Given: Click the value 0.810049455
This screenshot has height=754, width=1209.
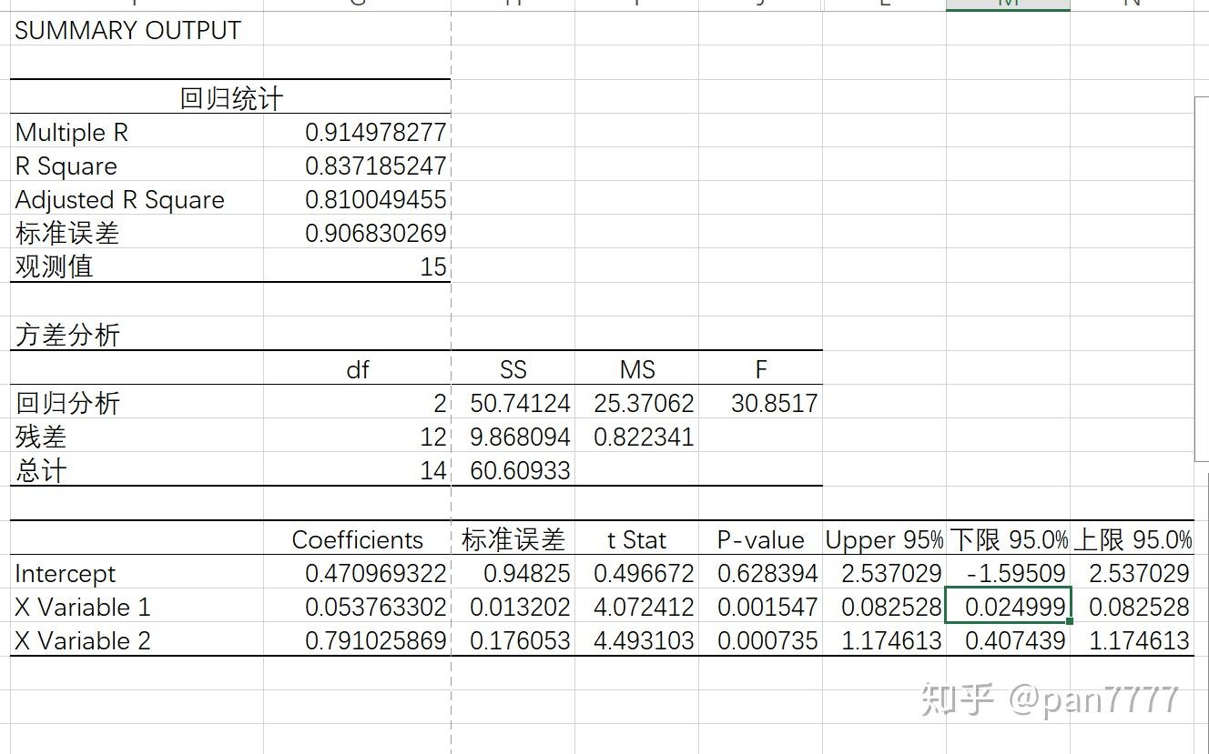Looking at the screenshot, I should 375,200.
